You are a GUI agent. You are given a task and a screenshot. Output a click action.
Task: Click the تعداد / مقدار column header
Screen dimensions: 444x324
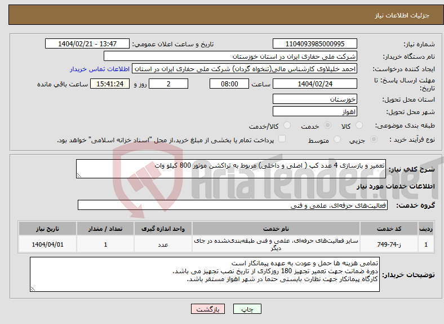click(105, 229)
